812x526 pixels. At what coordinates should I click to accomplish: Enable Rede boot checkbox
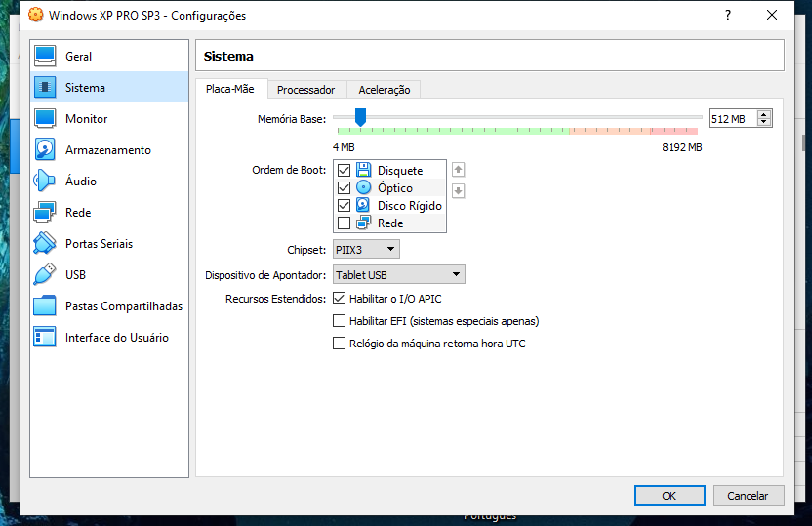[x=344, y=223]
